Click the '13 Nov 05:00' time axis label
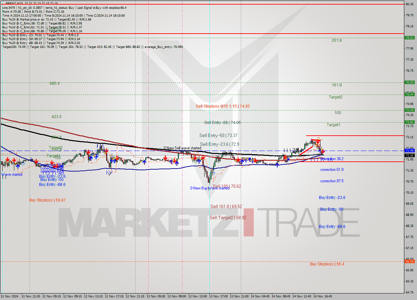417x300 pixels. (x=156, y=296)
